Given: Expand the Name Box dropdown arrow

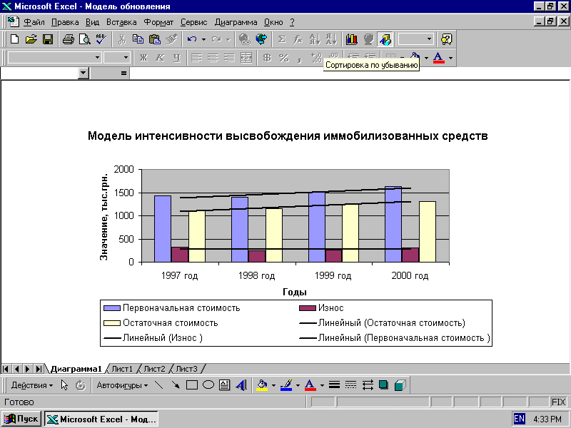Looking at the screenshot, I should pos(84,73).
